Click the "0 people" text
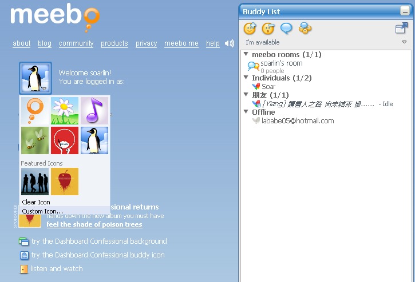The image size is (415, 282). click(272, 71)
